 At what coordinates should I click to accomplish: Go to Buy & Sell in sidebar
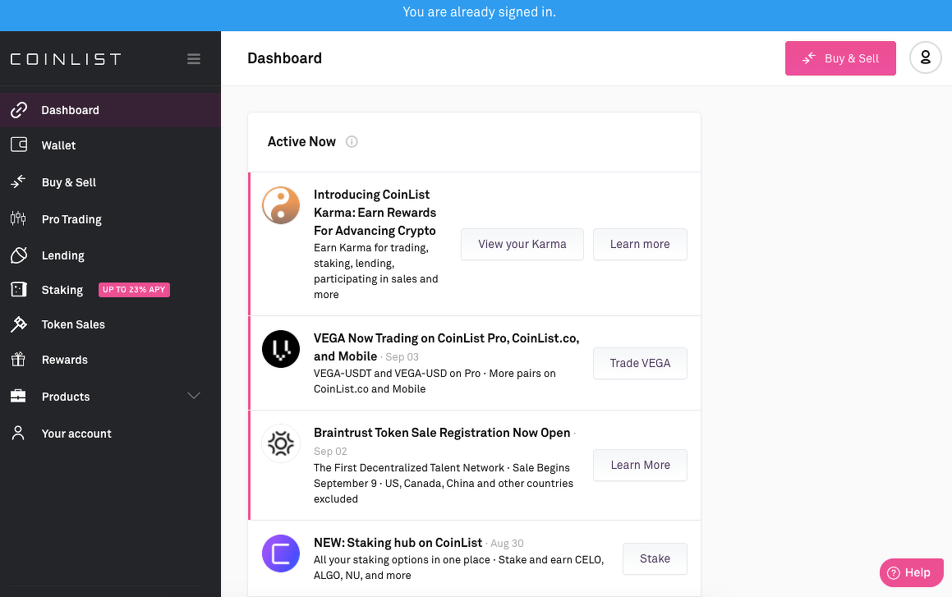[x=110, y=182]
